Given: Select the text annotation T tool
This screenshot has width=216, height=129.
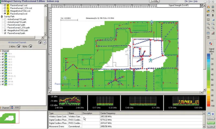Looking at the screenshot, I should pos(208,37).
